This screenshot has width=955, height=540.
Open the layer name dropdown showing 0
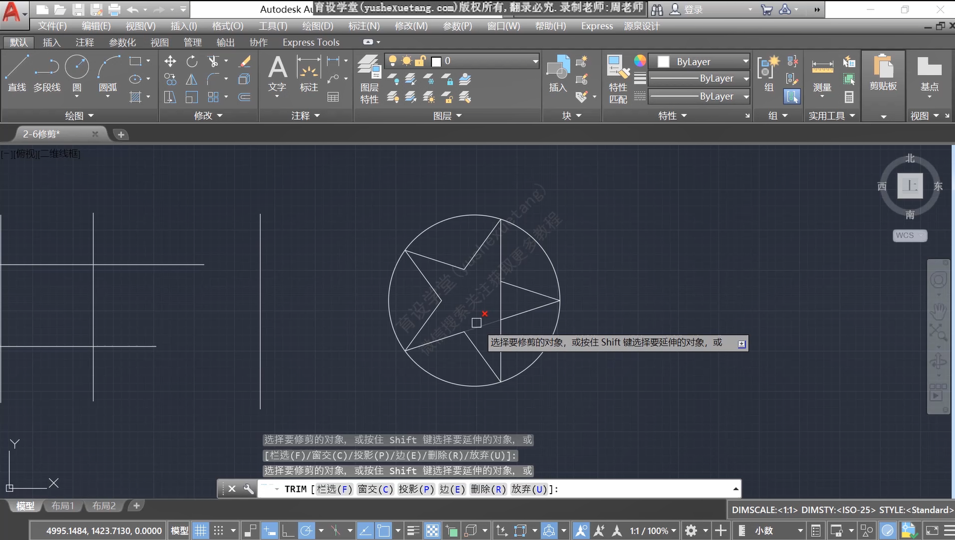click(x=535, y=61)
